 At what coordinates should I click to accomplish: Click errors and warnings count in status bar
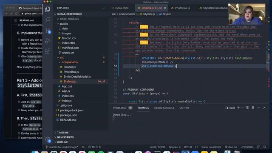pyautogui.click(x=94, y=147)
